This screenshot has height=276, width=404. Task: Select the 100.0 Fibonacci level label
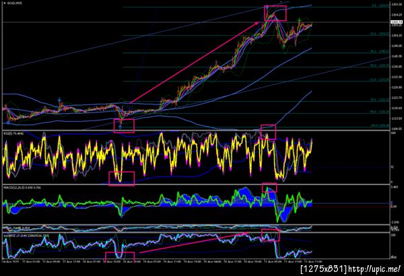[x=380, y=126]
